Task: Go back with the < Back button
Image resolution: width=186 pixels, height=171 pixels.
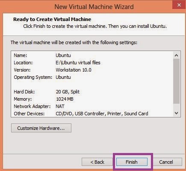Action: (x=97, y=162)
